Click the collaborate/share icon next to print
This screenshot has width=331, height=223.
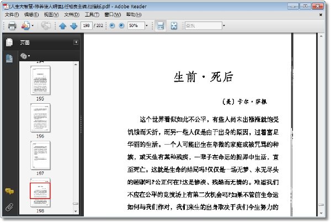(x=25, y=26)
